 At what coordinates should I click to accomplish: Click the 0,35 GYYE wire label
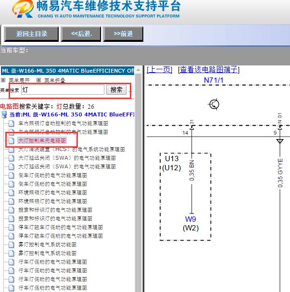(280, 173)
